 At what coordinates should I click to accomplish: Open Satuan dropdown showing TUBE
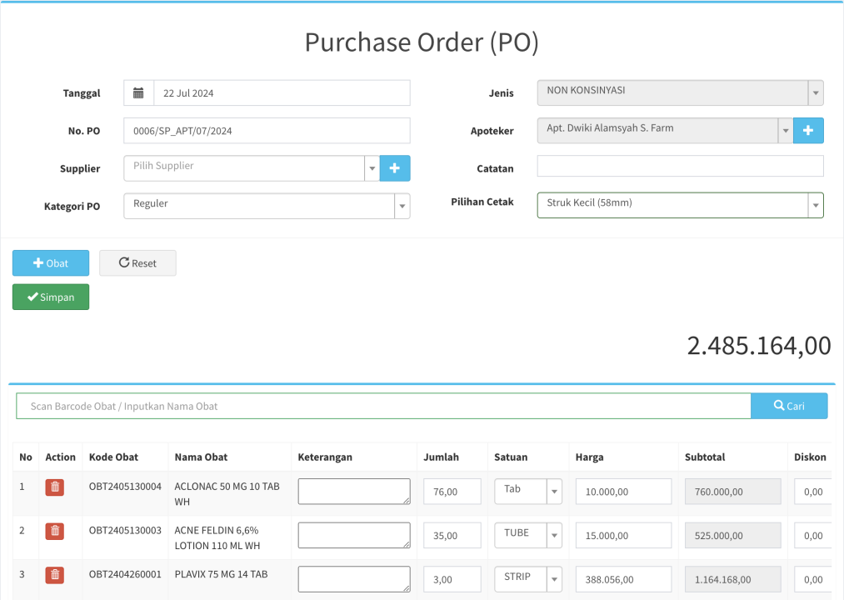[x=528, y=535]
